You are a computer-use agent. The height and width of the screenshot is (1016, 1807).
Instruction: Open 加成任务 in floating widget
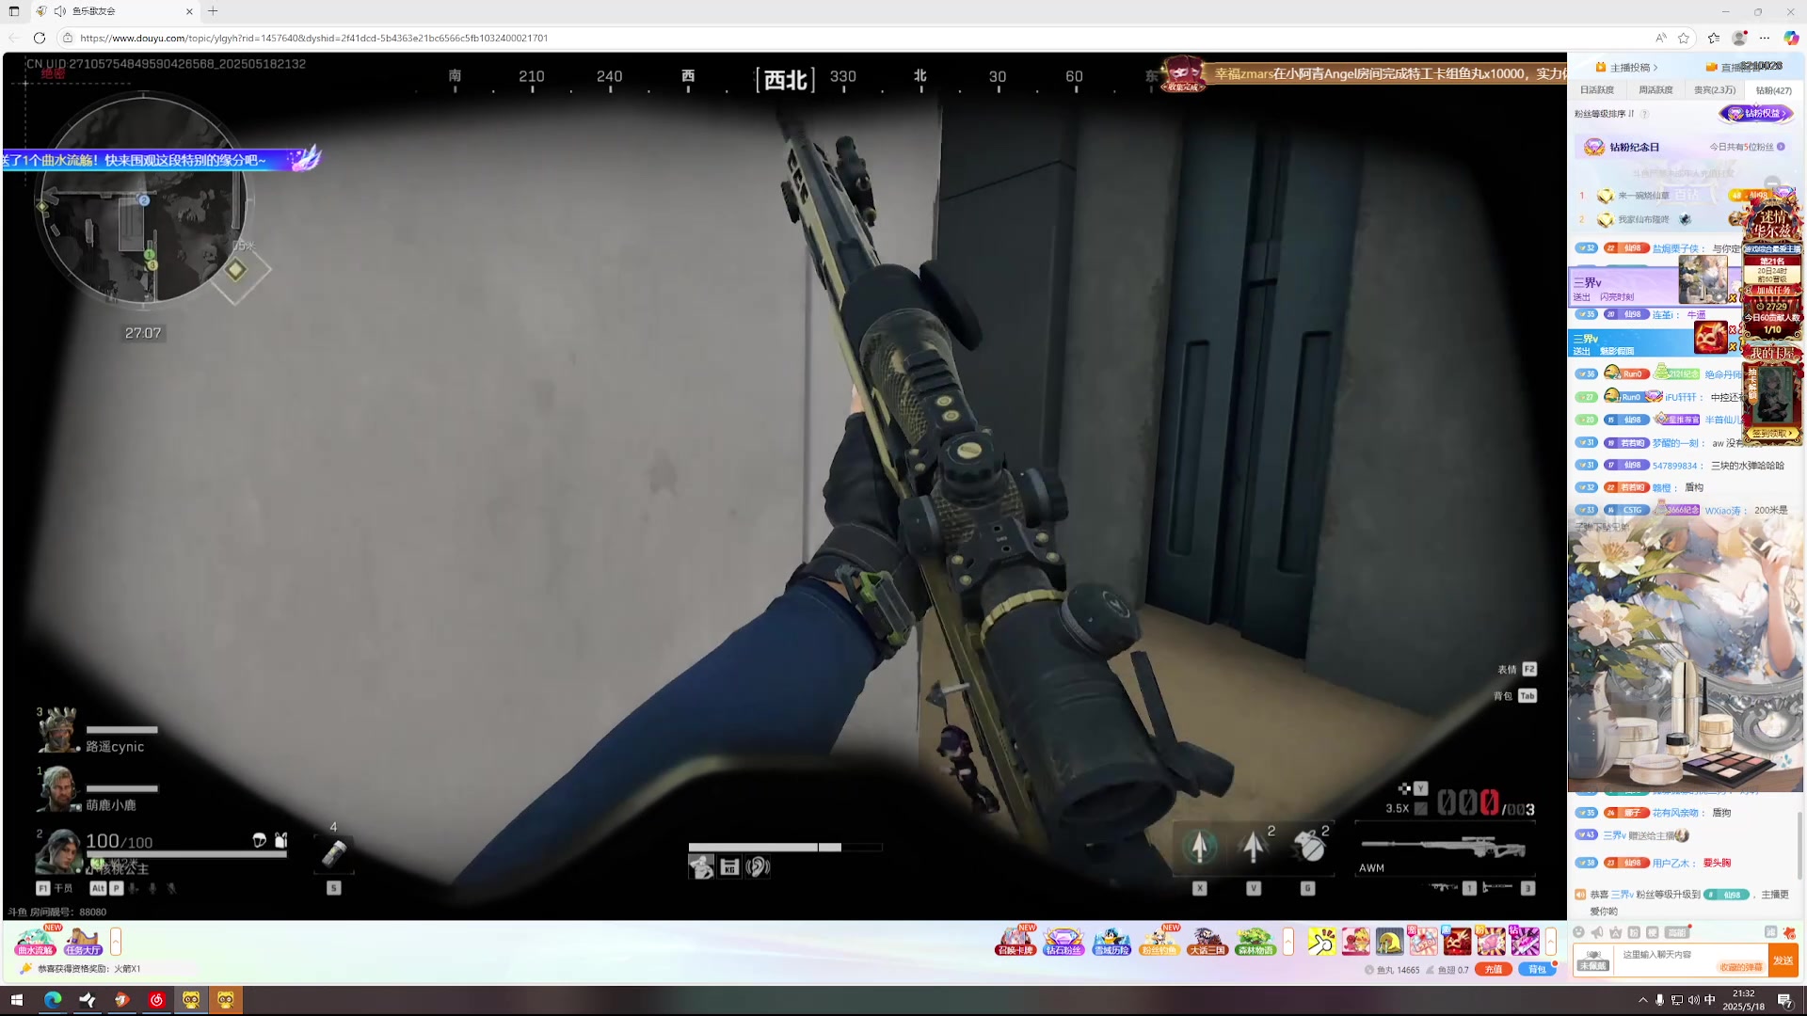tap(1772, 291)
